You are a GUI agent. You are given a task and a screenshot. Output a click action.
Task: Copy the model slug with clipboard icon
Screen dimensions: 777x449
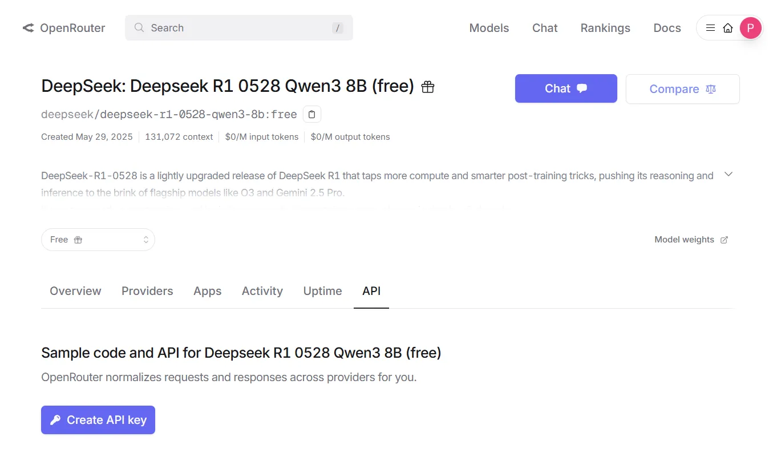coord(311,114)
